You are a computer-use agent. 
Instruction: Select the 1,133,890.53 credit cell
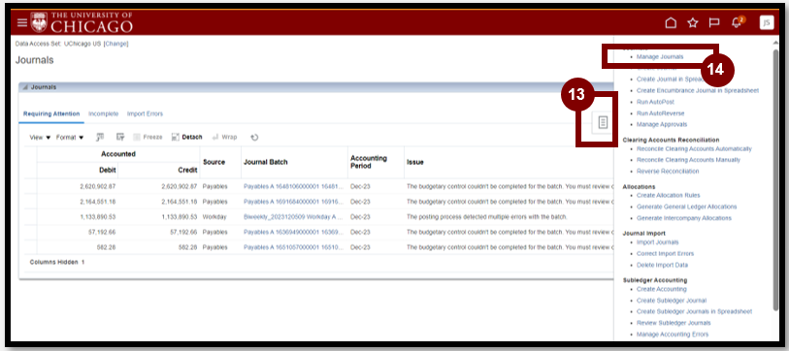click(x=180, y=217)
